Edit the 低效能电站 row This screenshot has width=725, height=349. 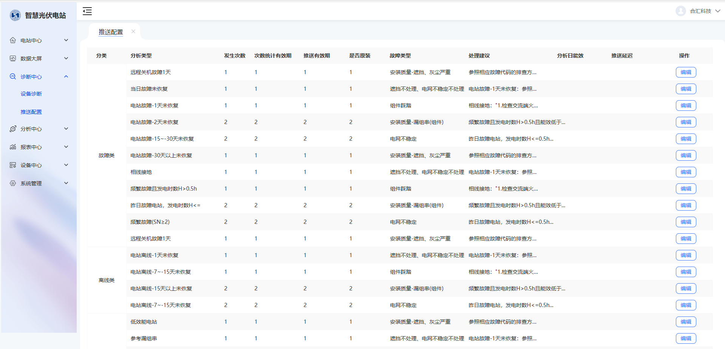tap(685, 322)
